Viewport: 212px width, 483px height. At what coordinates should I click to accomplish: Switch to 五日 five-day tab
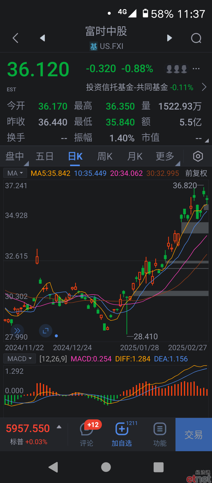tap(44, 156)
